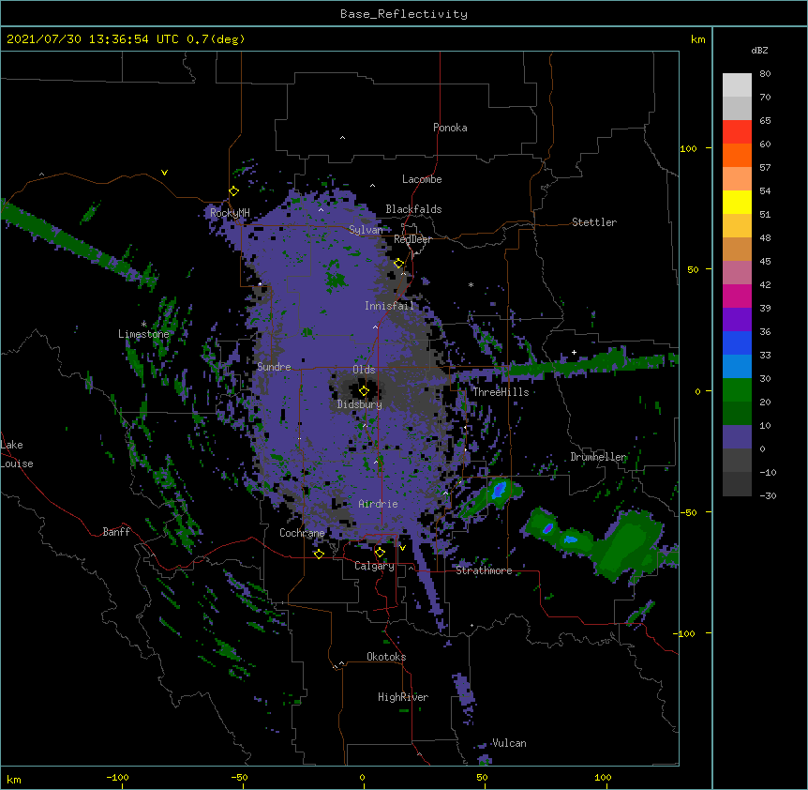
Task: Select the slate purple 0-10 dBZ legend swatch
Action: click(x=737, y=437)
